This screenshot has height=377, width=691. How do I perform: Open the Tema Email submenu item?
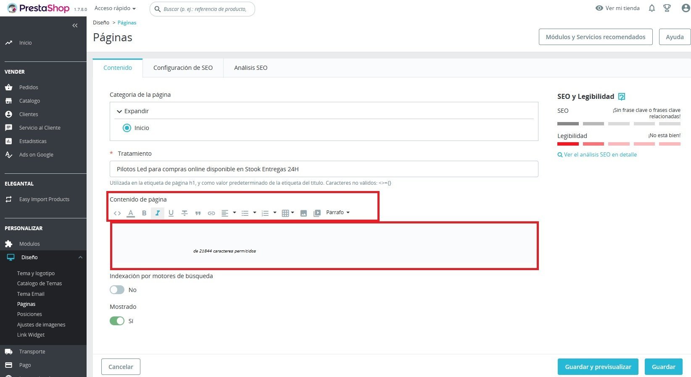(x=31, y=294)
